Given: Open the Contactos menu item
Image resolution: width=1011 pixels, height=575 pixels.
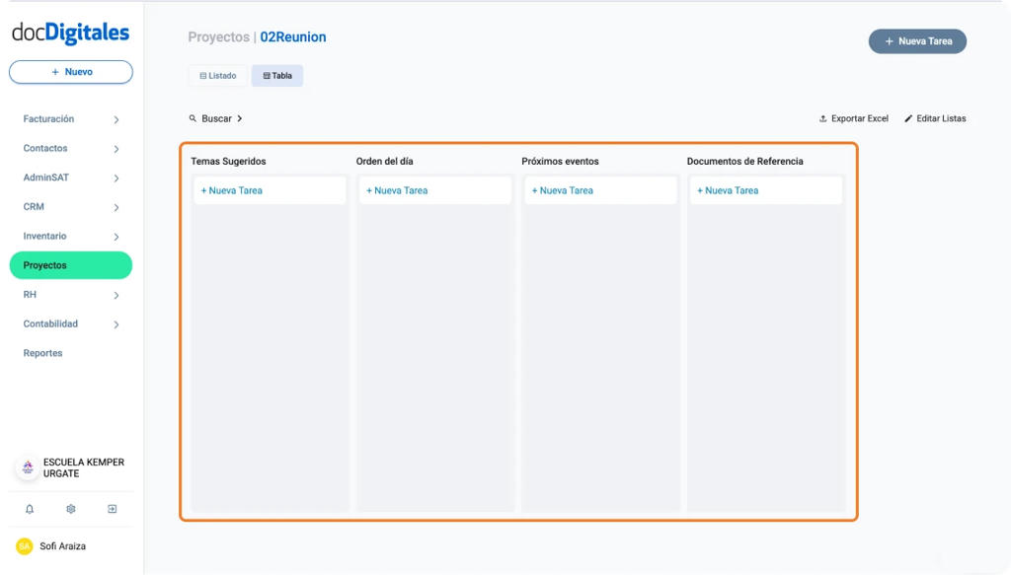Looking at the screenshot, I should pyautogui.click(x=44, y=148).
